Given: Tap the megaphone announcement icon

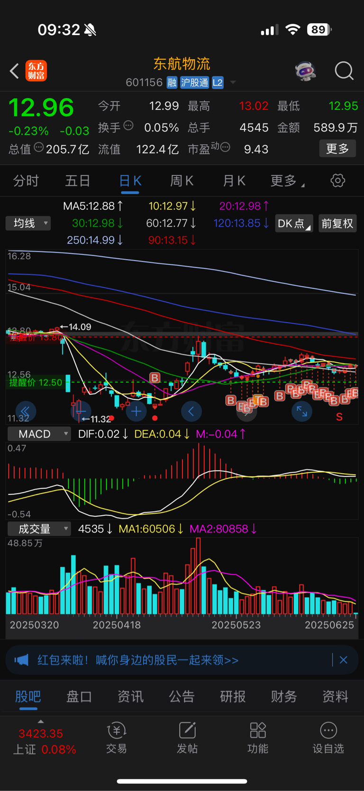Looking at the screenshot, I should tap(21, 660).
